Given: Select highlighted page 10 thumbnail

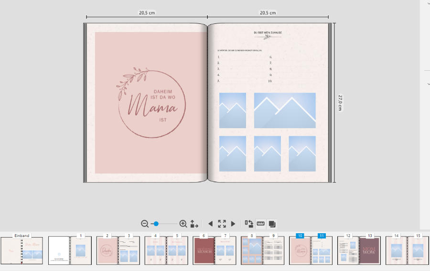Looking at the screenshot, I should point(300,251).
